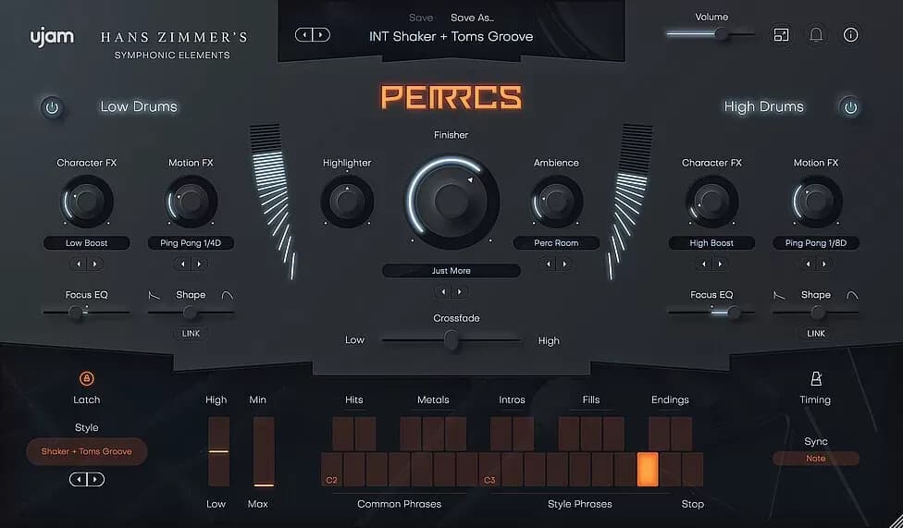
Task: Toggle the Latch lock icon
Action: (x=86, y=379)
